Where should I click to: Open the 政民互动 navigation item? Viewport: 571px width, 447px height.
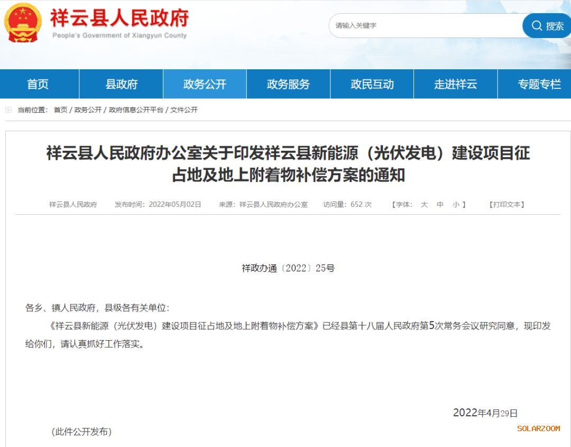point(372,84)
